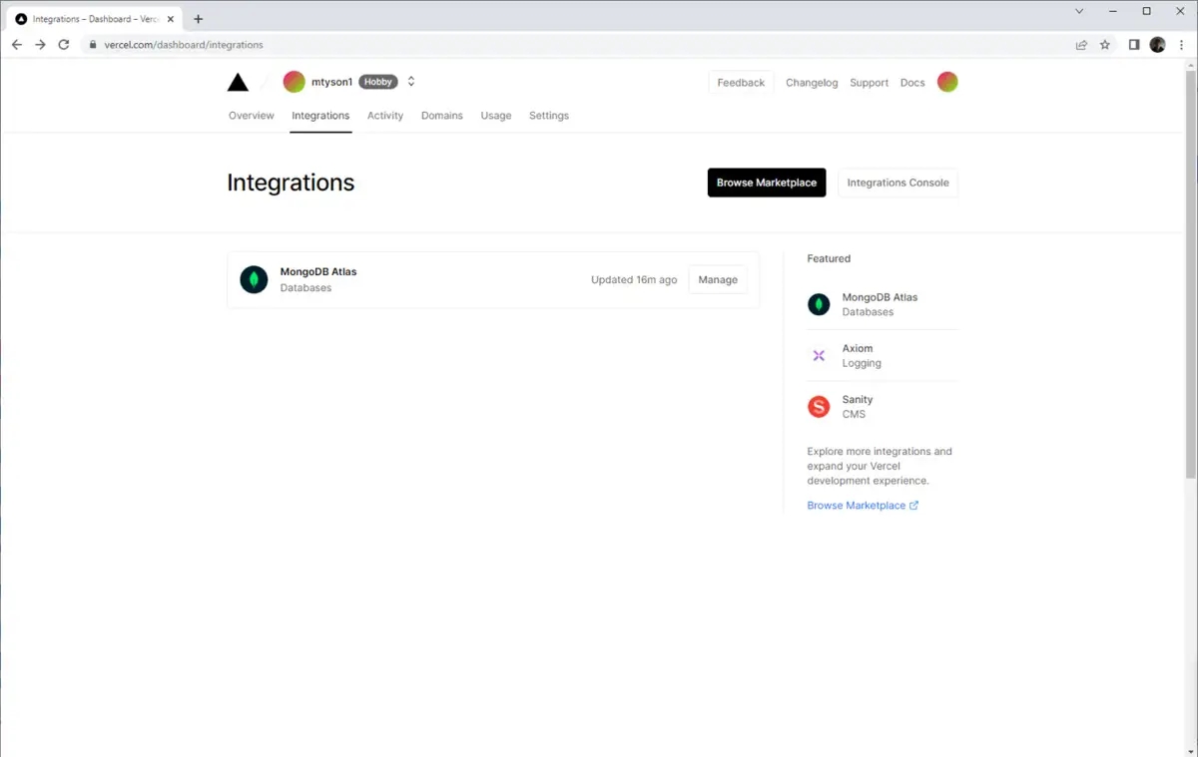Viewport: 1198px width, 757px height.
Task: Toggle the browser side panel
Action: pyautogui.click(x=1134, y=45)
